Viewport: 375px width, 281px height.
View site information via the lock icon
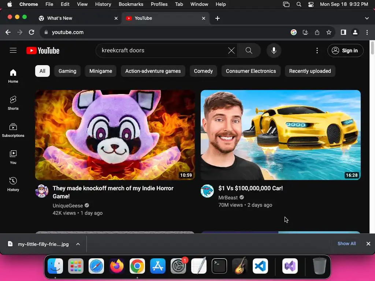point(46,32)
